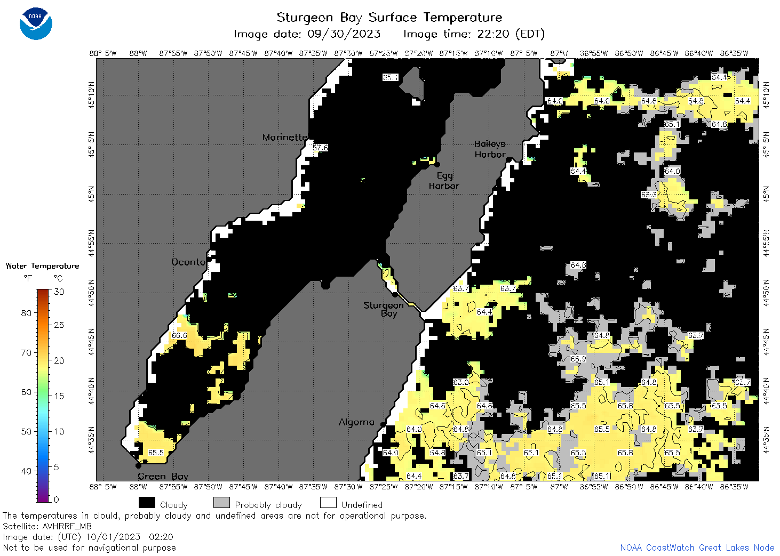Click the Green Bay city label
The height and width of the screenshot is (556, 780).
(x=163, y=476)
